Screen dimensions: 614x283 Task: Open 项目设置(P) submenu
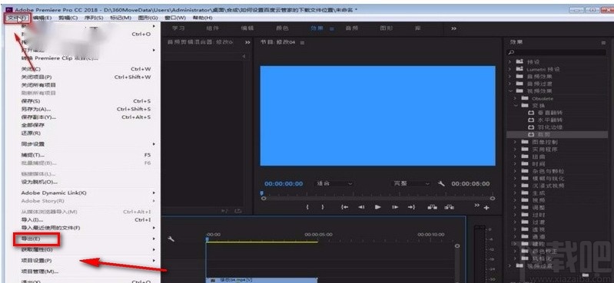(36, 260)
